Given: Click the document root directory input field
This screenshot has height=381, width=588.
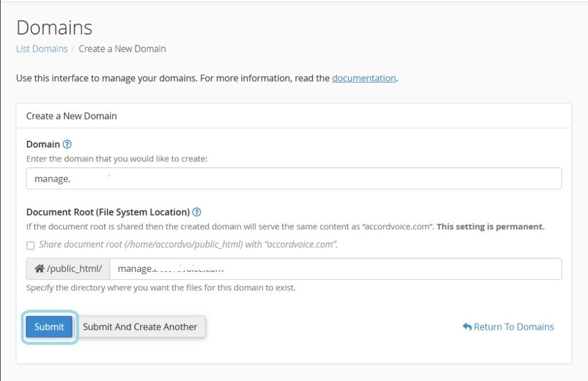Looking at the screenshot, I should click(335, 268).
